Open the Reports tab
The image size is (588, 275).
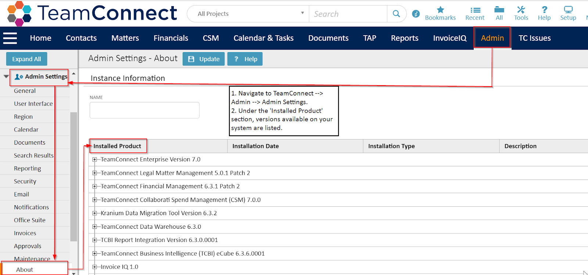click(x=405, y=38)
